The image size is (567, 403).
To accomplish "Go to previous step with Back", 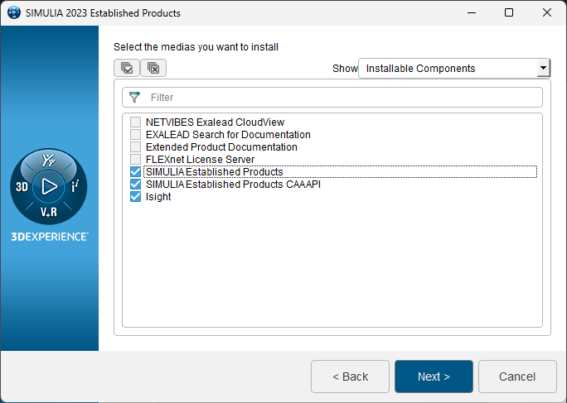I will 350,377.
